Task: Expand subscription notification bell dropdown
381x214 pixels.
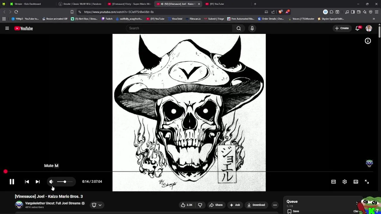Action: point(97,205)
